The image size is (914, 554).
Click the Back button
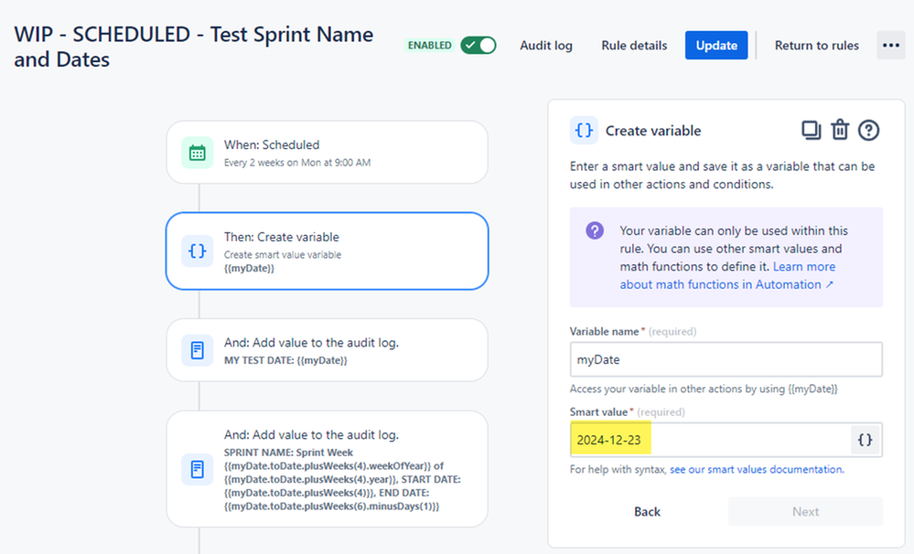(647, 511)
